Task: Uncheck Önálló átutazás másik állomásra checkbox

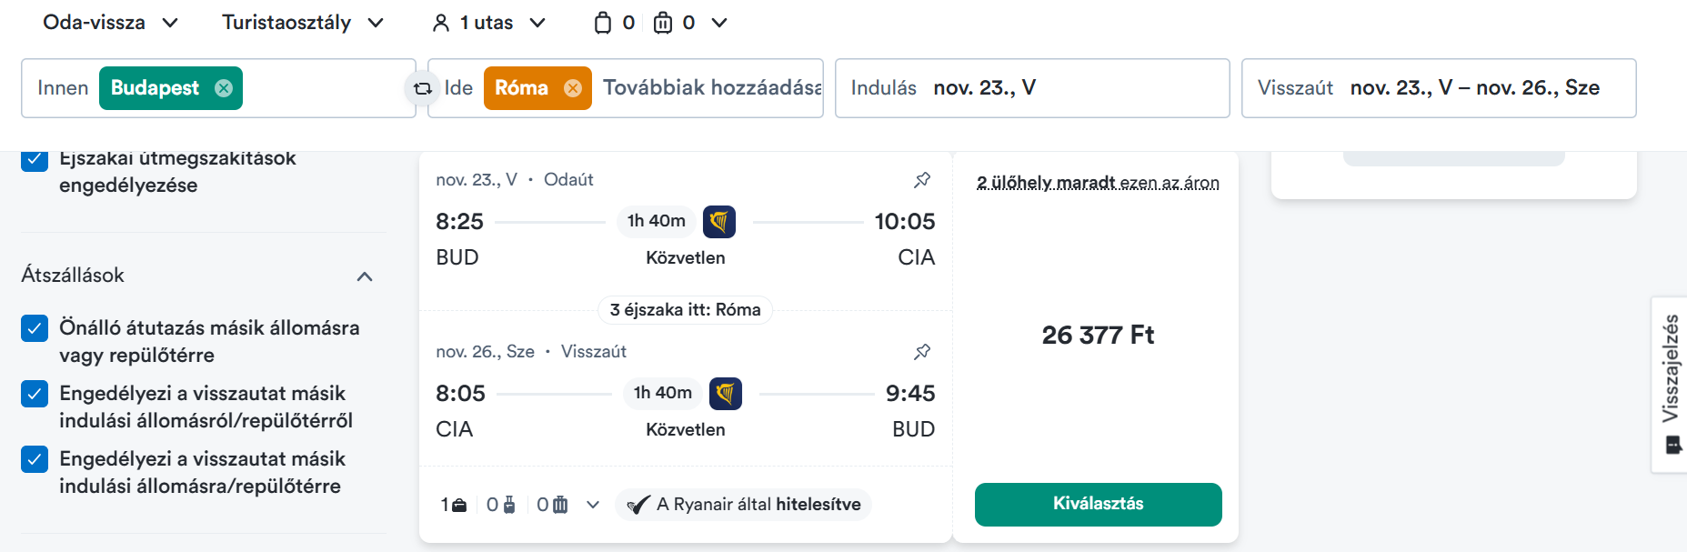Action: tap(35, 328)
